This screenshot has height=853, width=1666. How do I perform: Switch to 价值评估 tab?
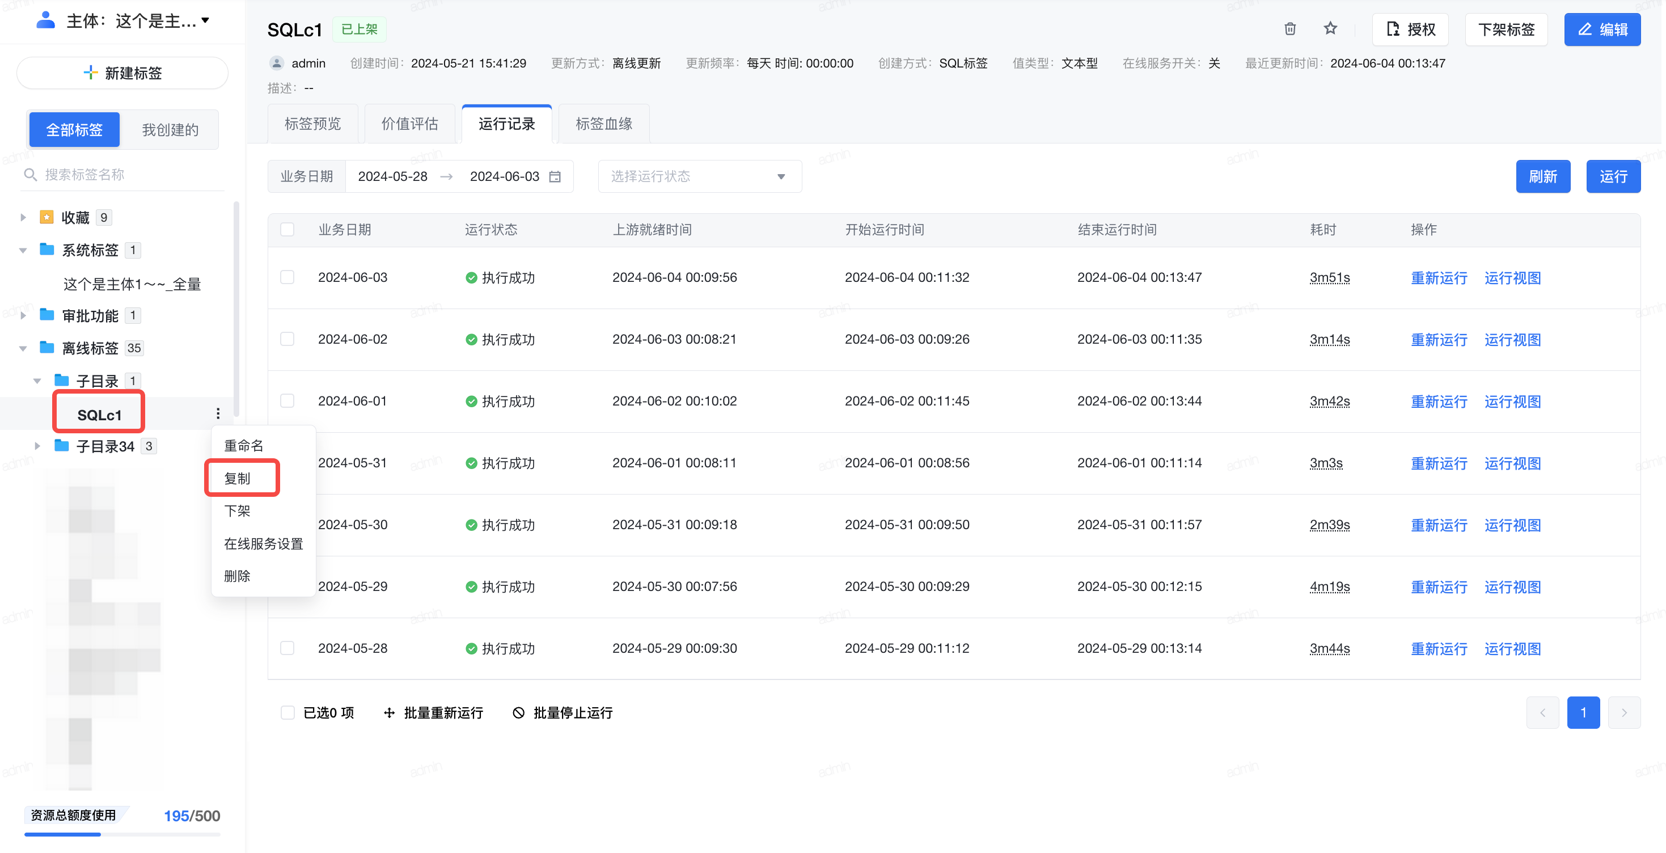coord(409,124)
